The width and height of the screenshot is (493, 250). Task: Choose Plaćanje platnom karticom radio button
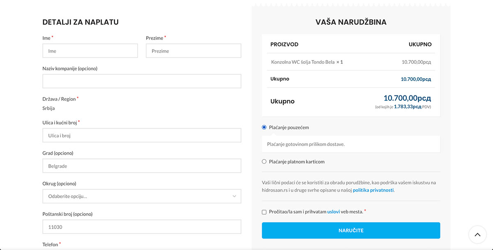pyautogui.click(x=264, y=162)
